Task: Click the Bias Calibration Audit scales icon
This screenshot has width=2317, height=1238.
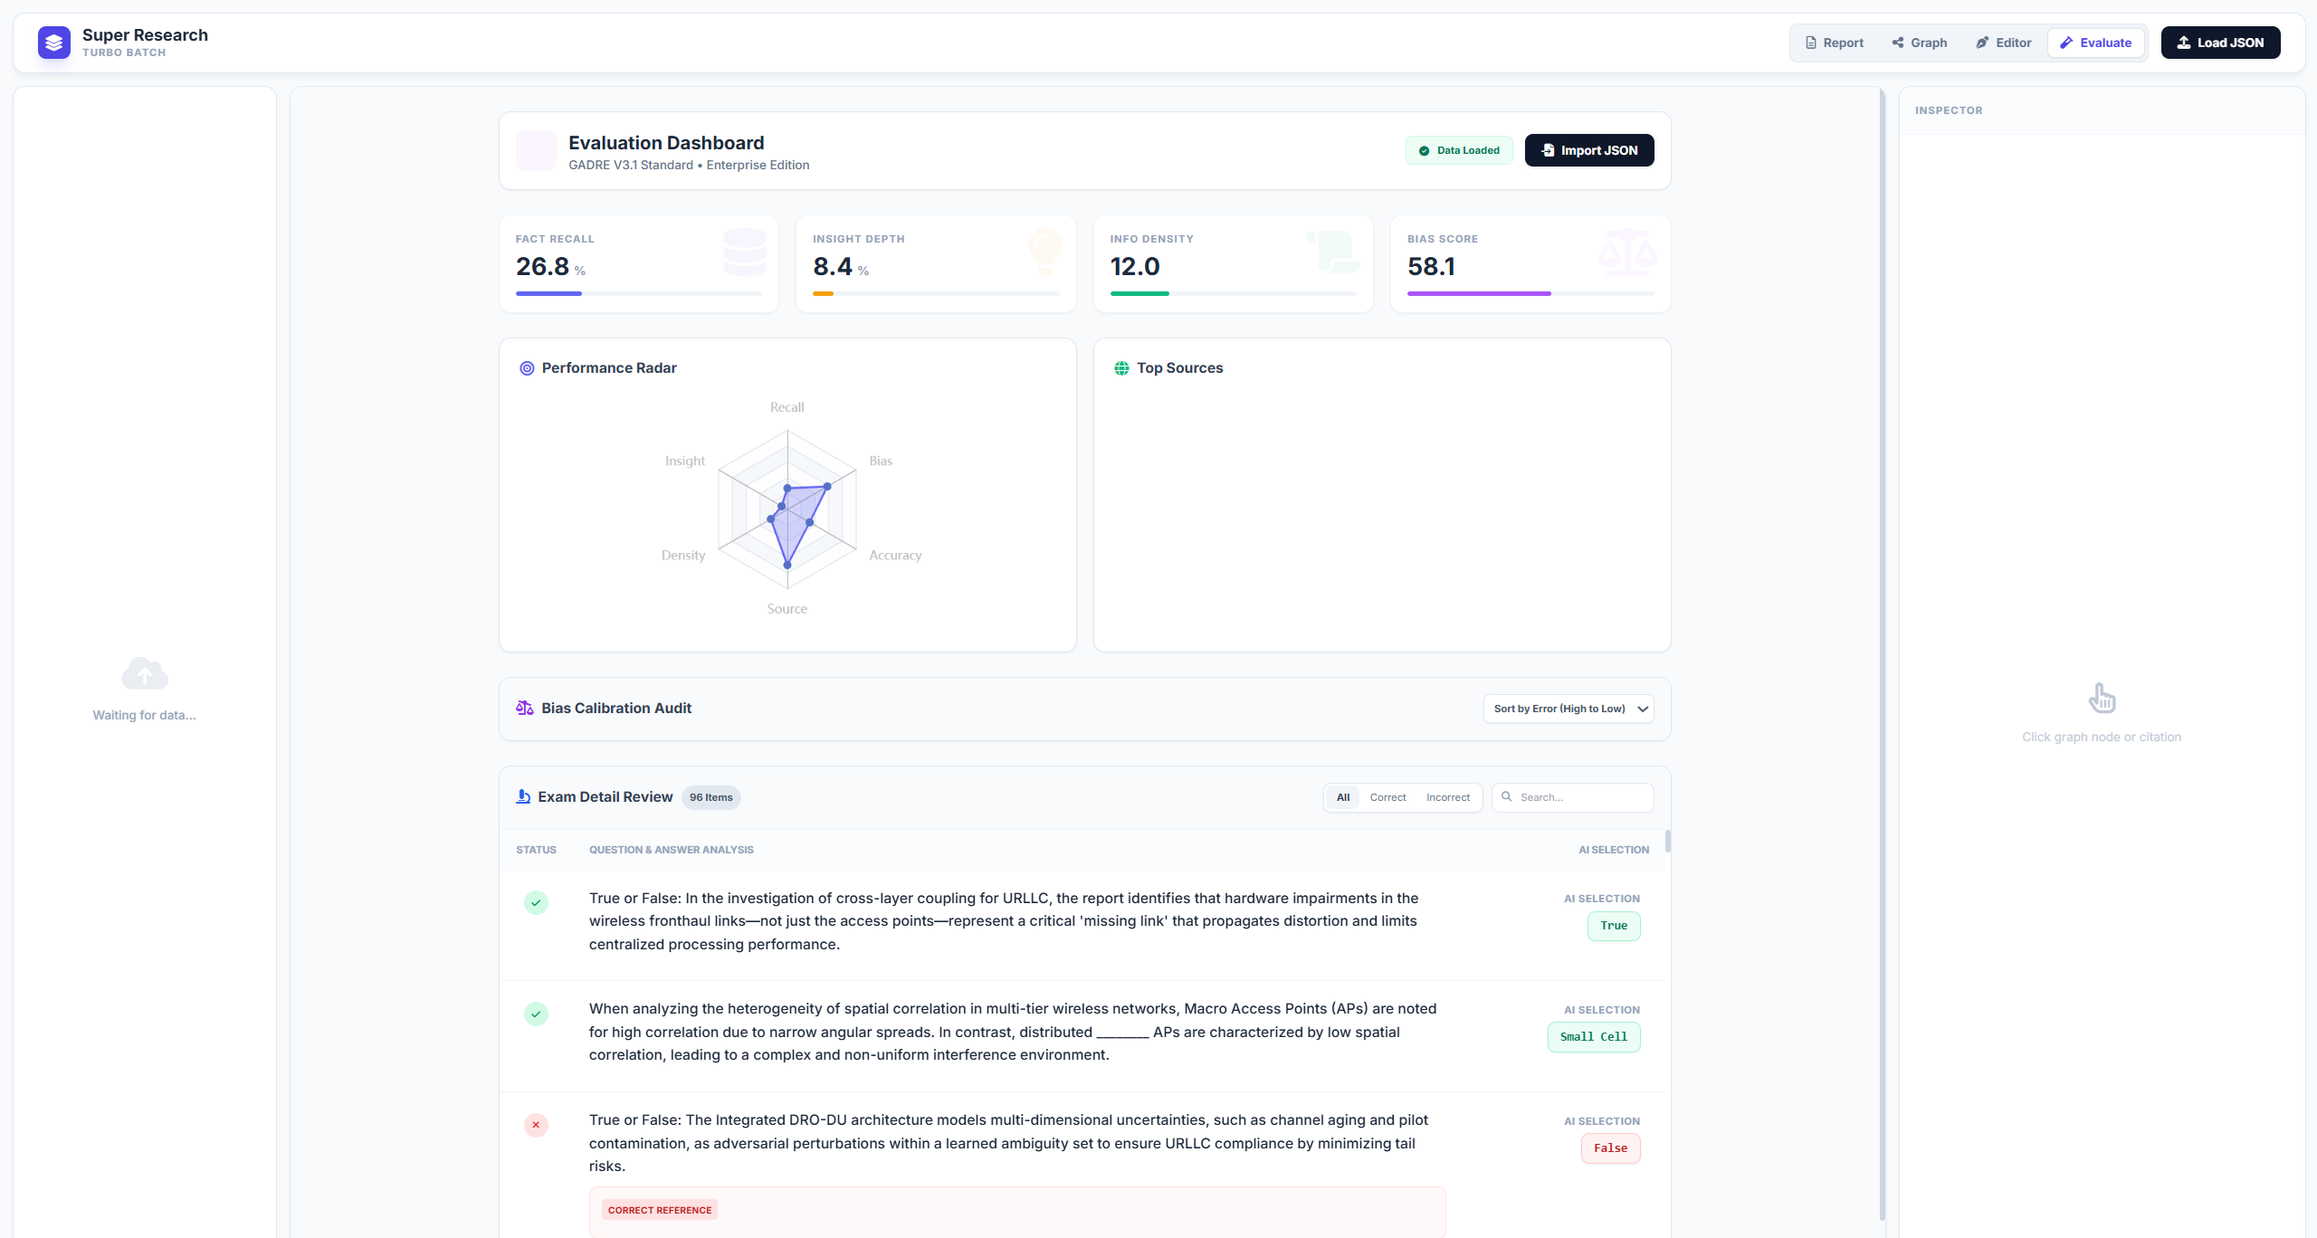Action: [x=524, y=708]
